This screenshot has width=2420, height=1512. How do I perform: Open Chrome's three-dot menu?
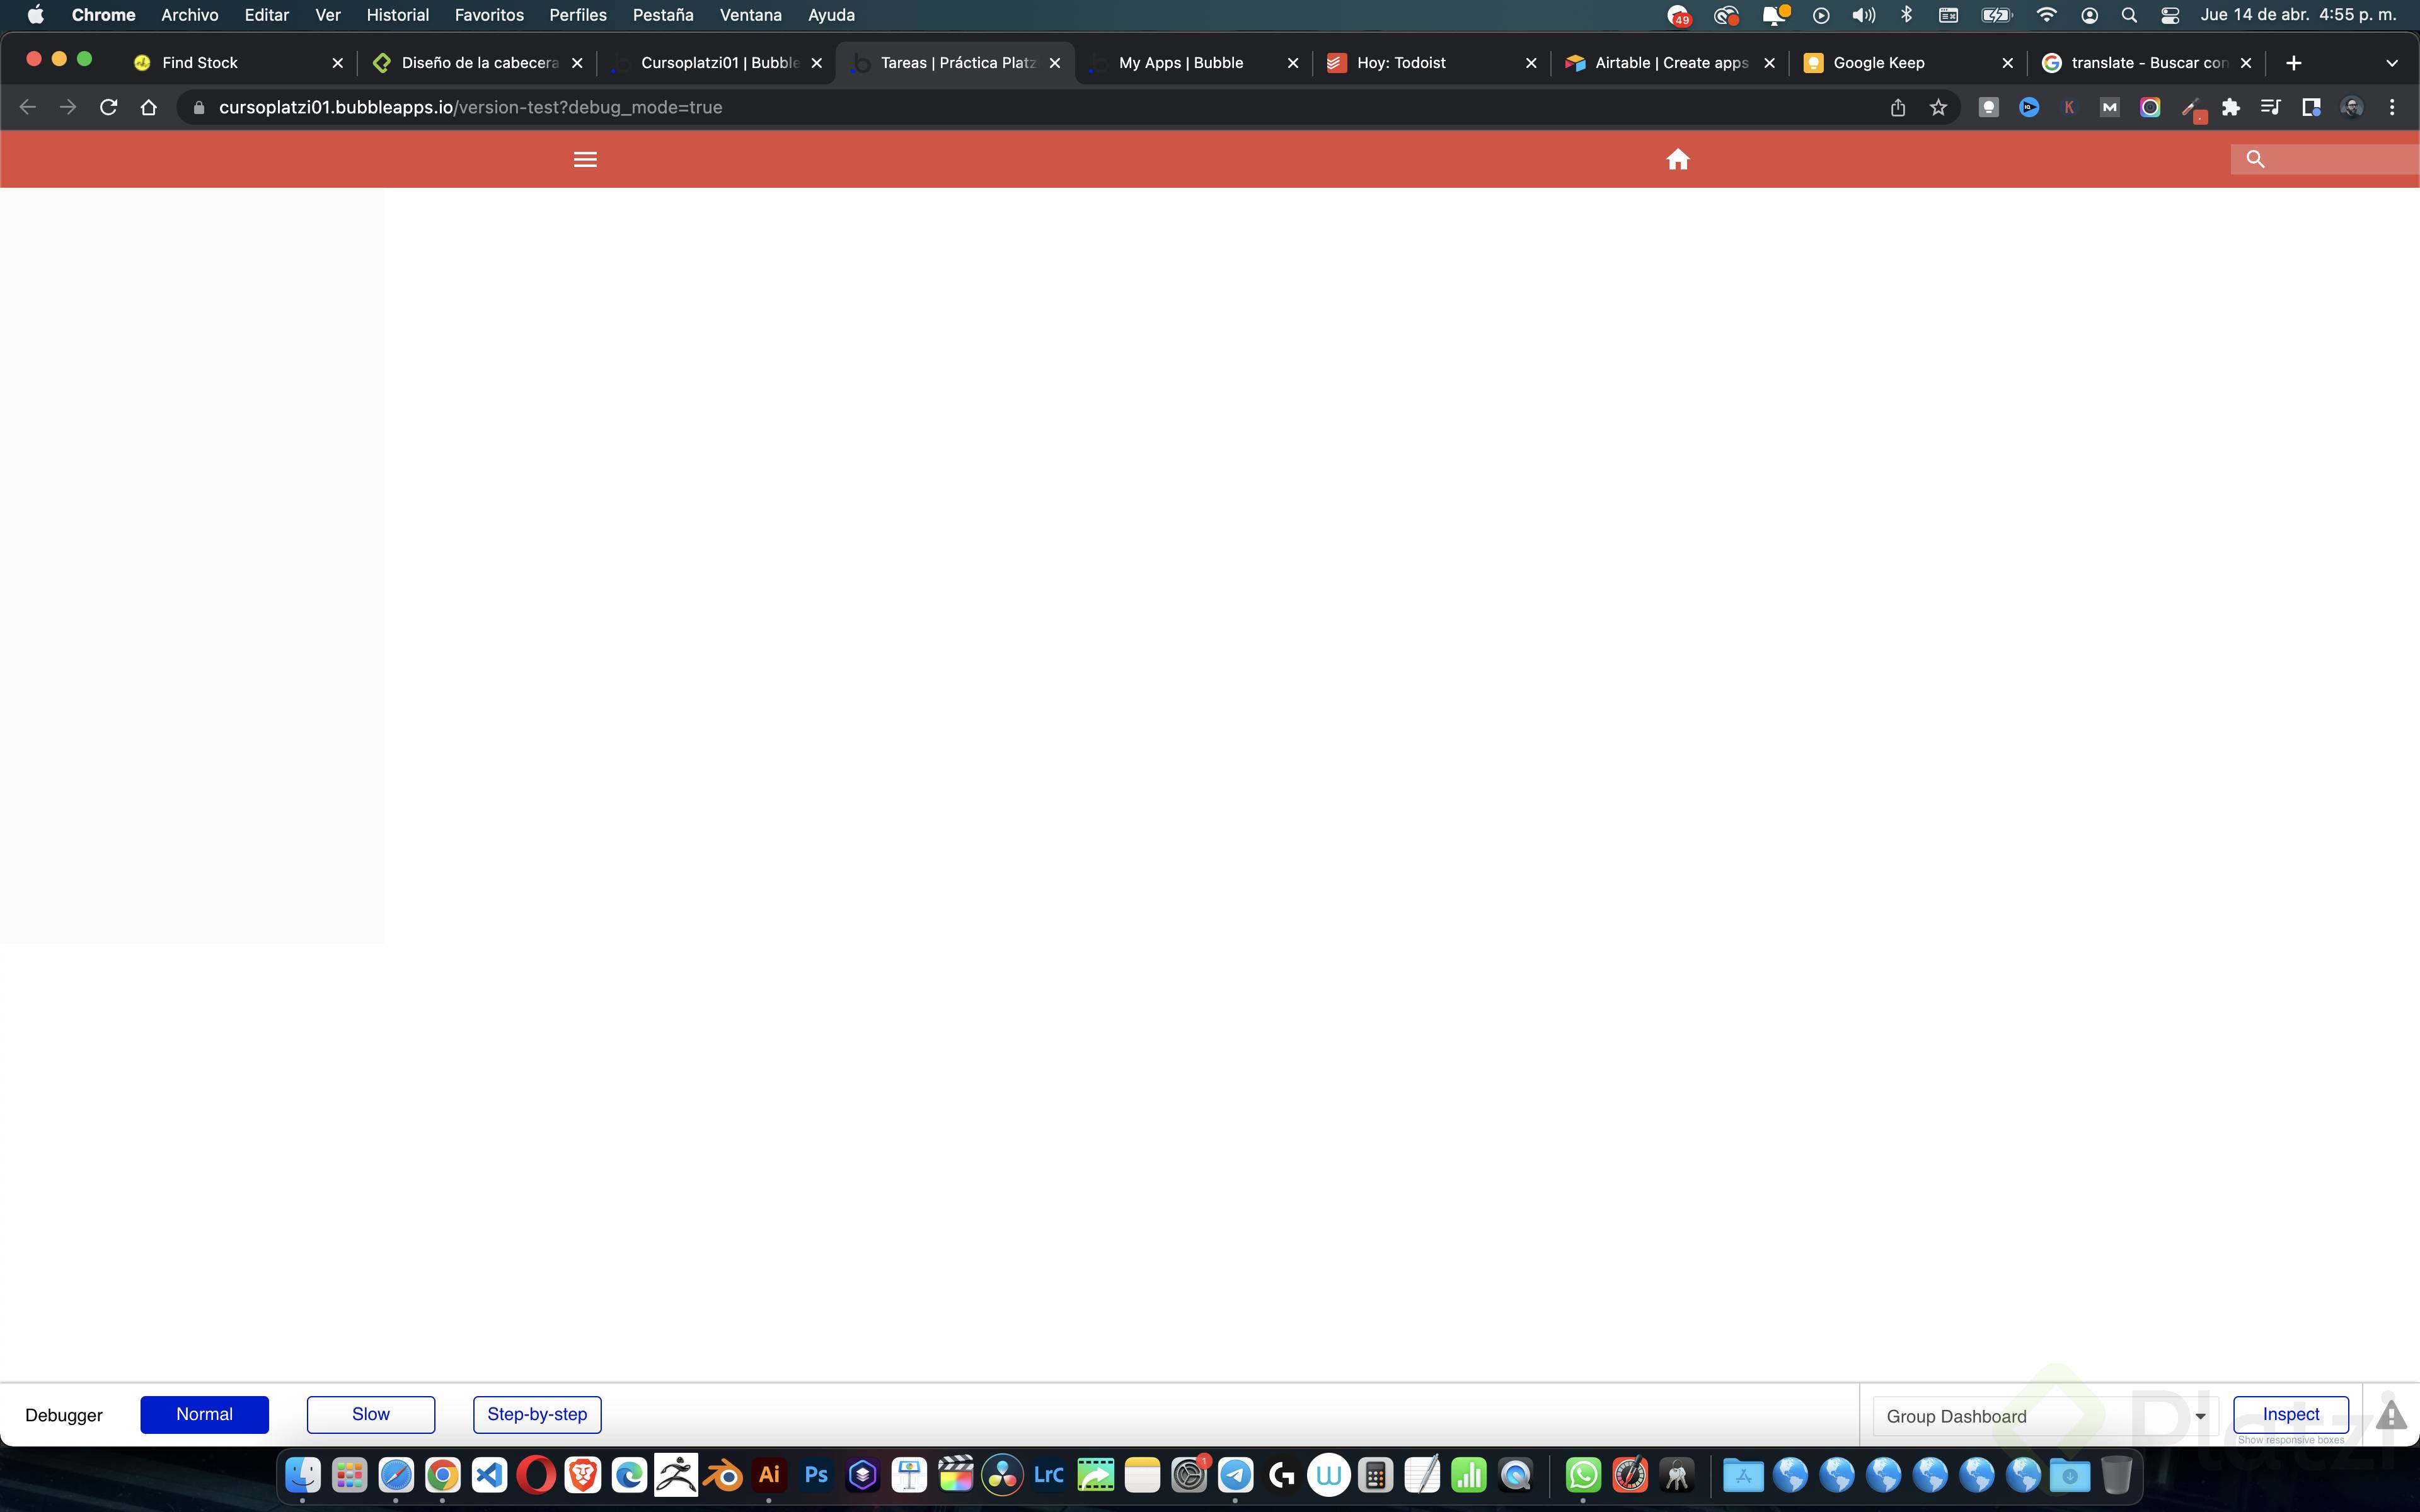[2393, 107]
